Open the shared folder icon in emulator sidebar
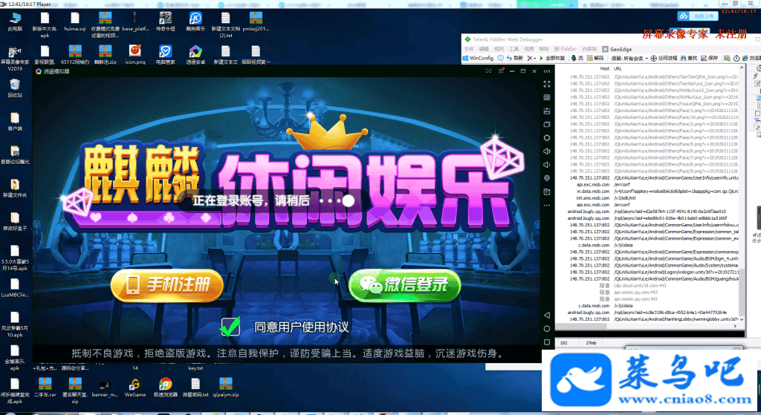This screenshot has height=415, width=761. [x=547, y=192]
